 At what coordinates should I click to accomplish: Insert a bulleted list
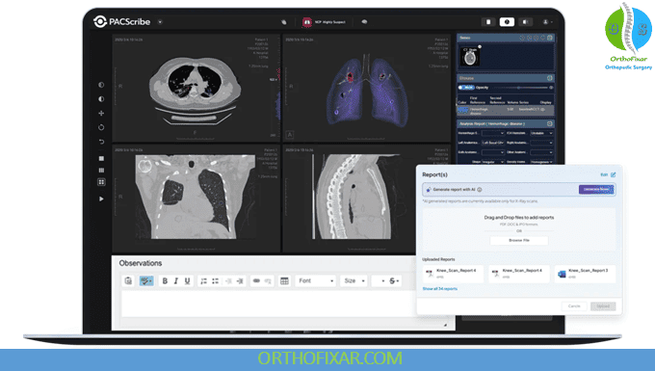[x=215, y=281]
